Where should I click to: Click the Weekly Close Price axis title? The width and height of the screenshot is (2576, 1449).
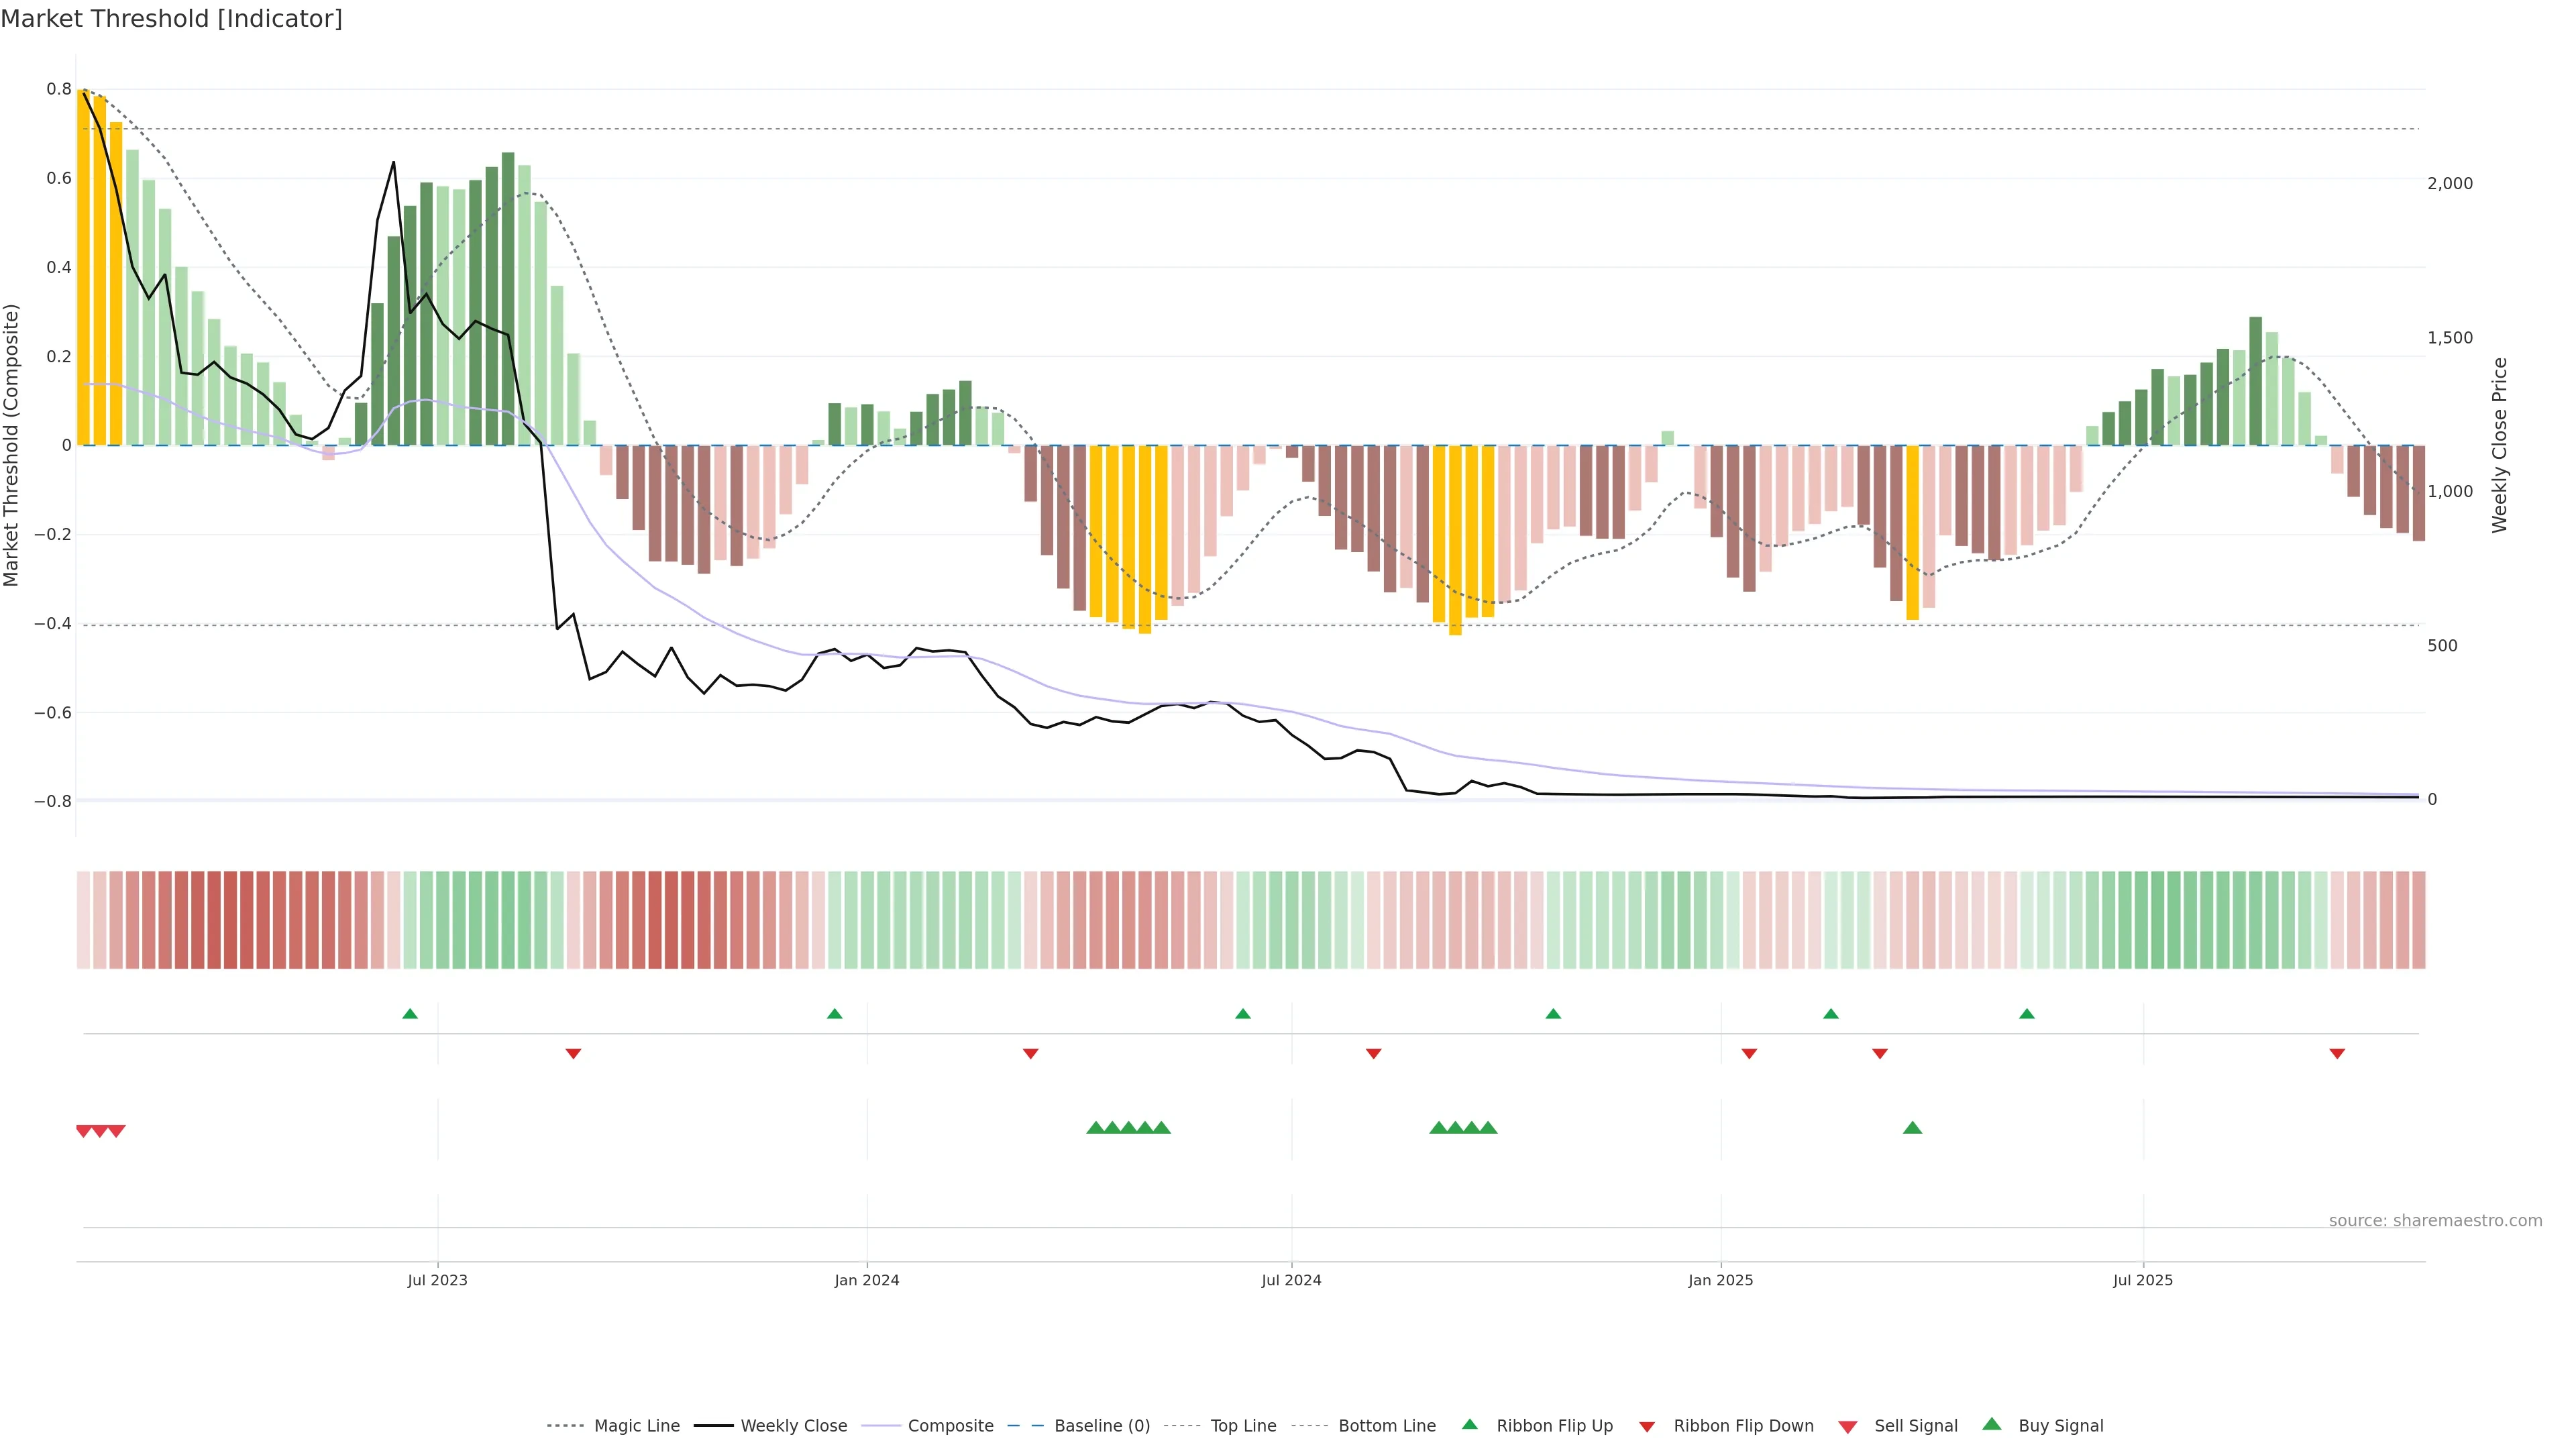2500,445
